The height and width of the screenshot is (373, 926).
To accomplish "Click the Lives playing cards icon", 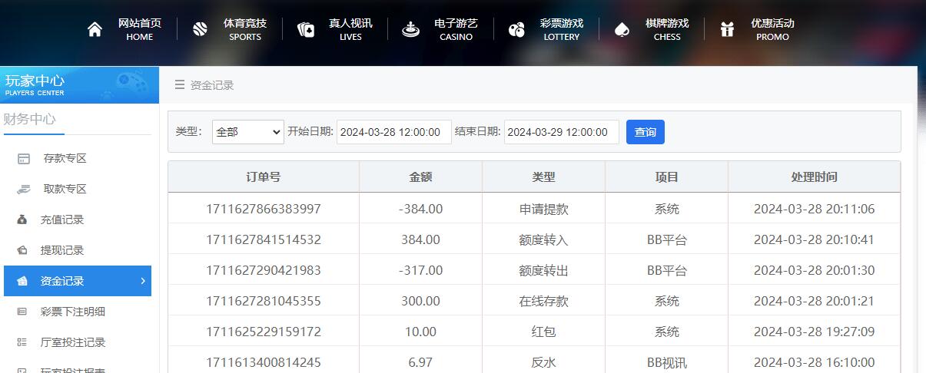I will (306, 30).
